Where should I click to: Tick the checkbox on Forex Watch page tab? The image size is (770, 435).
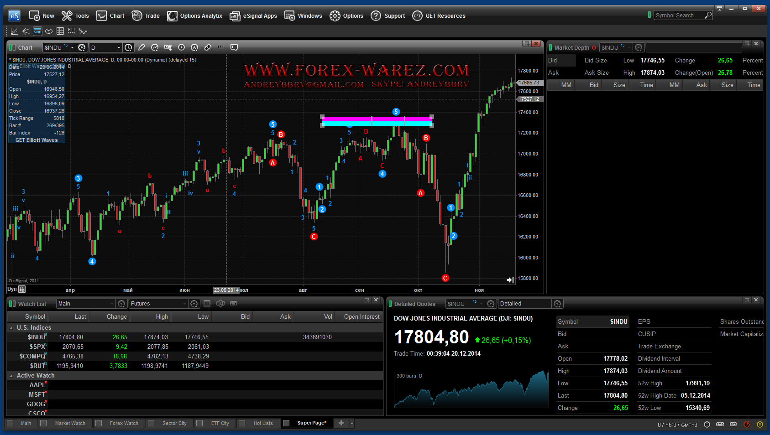(98, 423)
